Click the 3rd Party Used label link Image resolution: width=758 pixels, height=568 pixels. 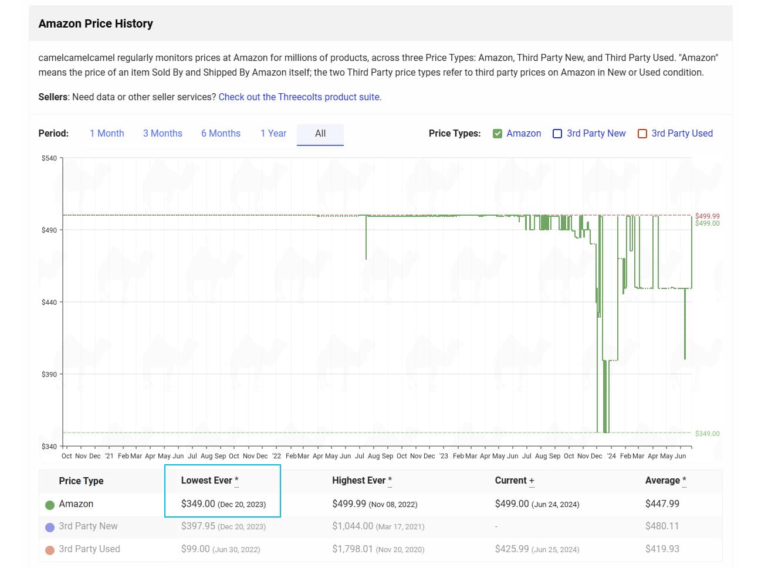[x=682, y=134]
